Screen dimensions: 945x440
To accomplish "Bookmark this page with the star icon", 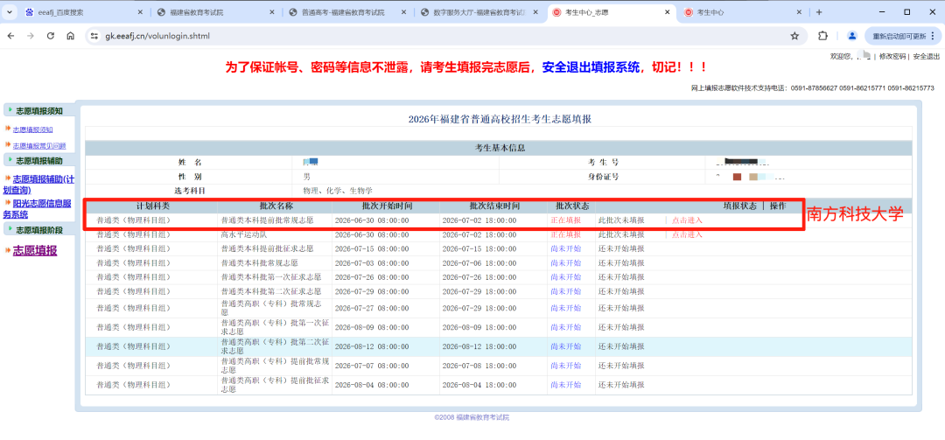I will click(x=794, y=36).
